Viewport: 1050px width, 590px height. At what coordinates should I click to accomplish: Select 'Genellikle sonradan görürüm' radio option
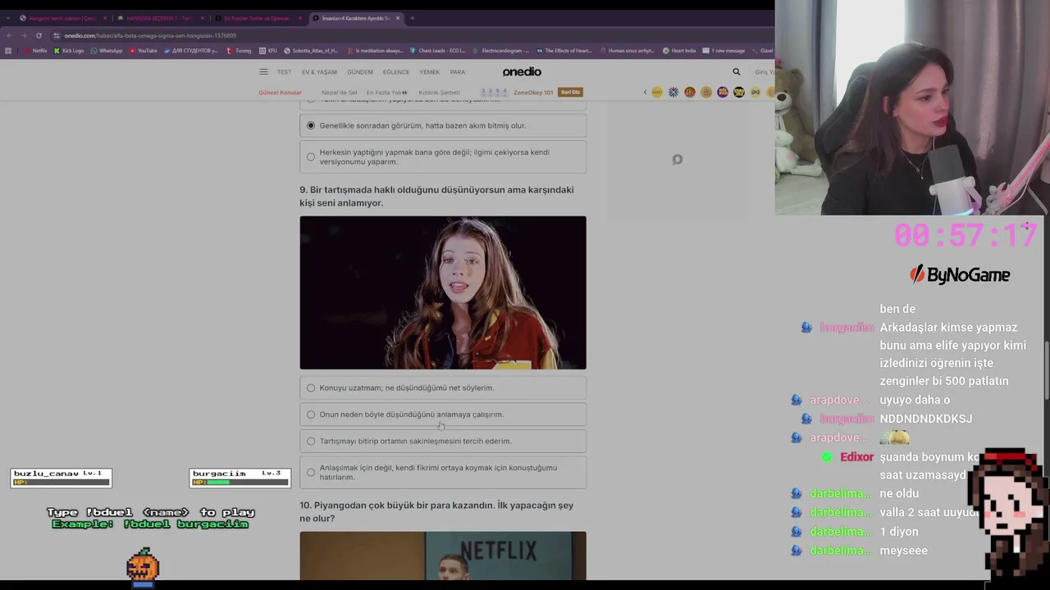point(443,125)
